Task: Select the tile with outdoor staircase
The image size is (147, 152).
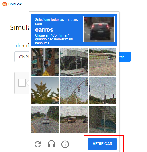Action: [102, 119]
